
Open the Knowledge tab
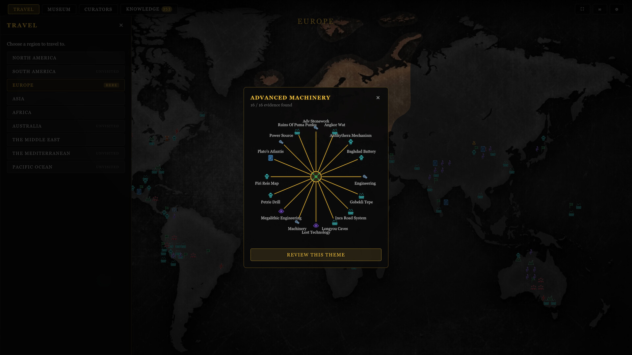click(149, 9)
